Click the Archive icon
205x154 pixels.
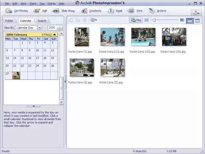click(152, 11)
